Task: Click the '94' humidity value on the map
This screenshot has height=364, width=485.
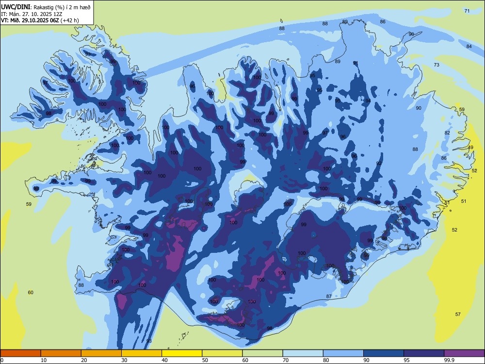Action: 368,100
